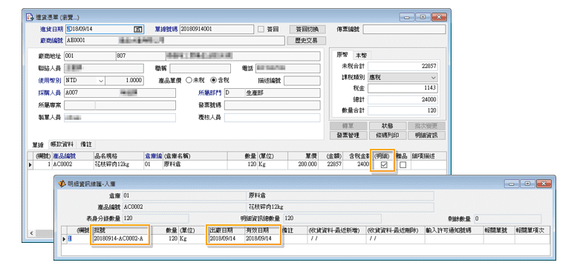Viewport: 580px width, 271px height.
Task: Click the 表身分錄數量 field showing 120
Action: pos(156,218)
